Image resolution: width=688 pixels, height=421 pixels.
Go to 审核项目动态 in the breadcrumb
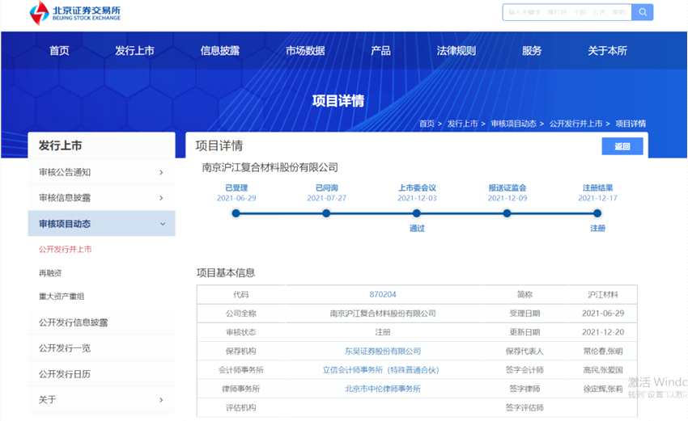[513, 124]
